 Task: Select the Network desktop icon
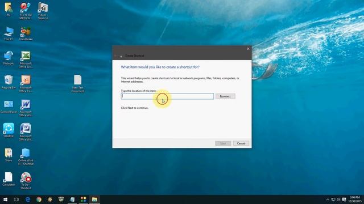[x=9, y=58]
